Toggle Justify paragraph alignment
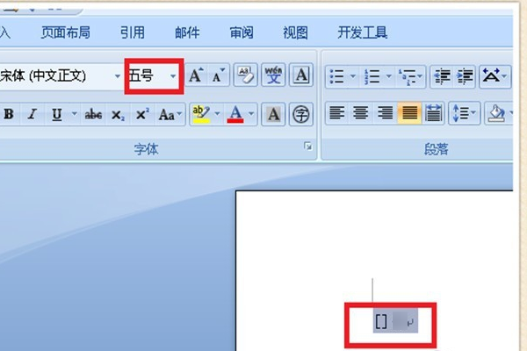The height and width of the screenshot is (351, 527). tap(409, 113)
